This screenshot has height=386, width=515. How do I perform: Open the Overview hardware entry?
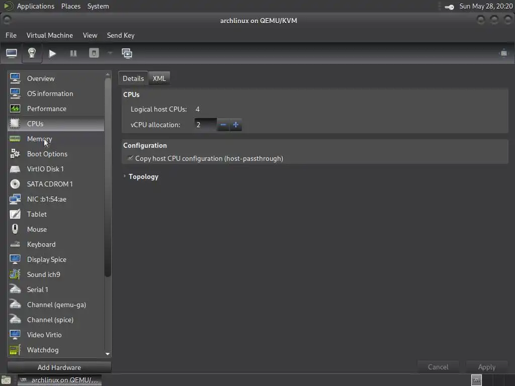coord(56,78)
